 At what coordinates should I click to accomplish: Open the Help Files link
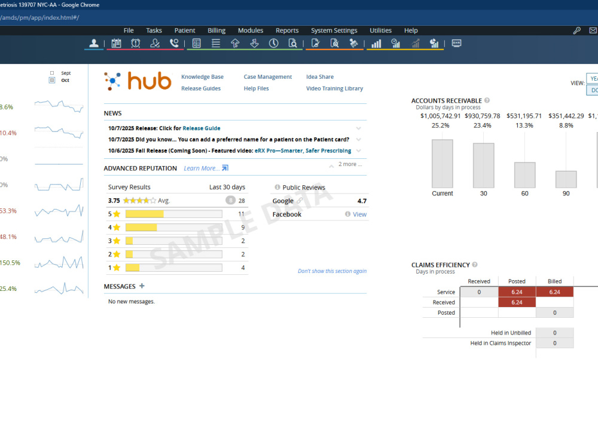(257, 88)
